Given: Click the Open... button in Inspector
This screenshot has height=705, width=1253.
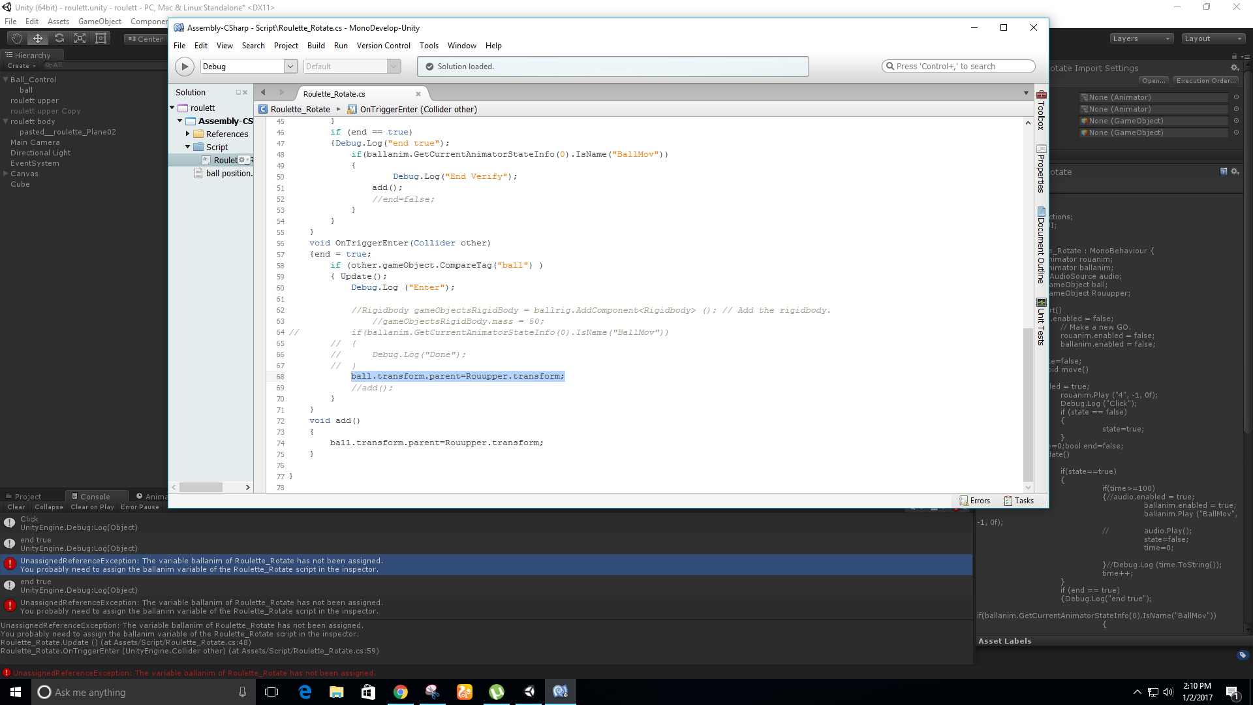Looking at the screenshot, I should tap(1154, 81).
